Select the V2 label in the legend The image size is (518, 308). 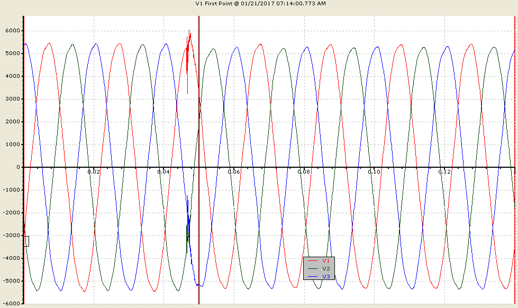coord(326,269)
